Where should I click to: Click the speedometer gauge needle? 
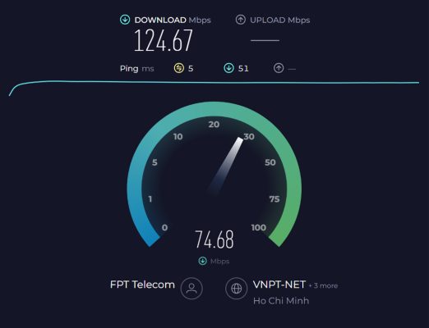[226, 165]
